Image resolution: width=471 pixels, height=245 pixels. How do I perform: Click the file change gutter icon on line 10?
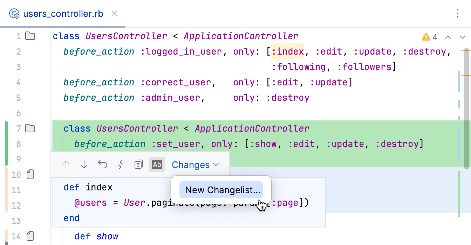coord(30,174)
